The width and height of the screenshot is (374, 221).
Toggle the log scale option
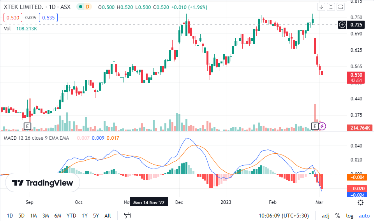[x=350, y=215]
